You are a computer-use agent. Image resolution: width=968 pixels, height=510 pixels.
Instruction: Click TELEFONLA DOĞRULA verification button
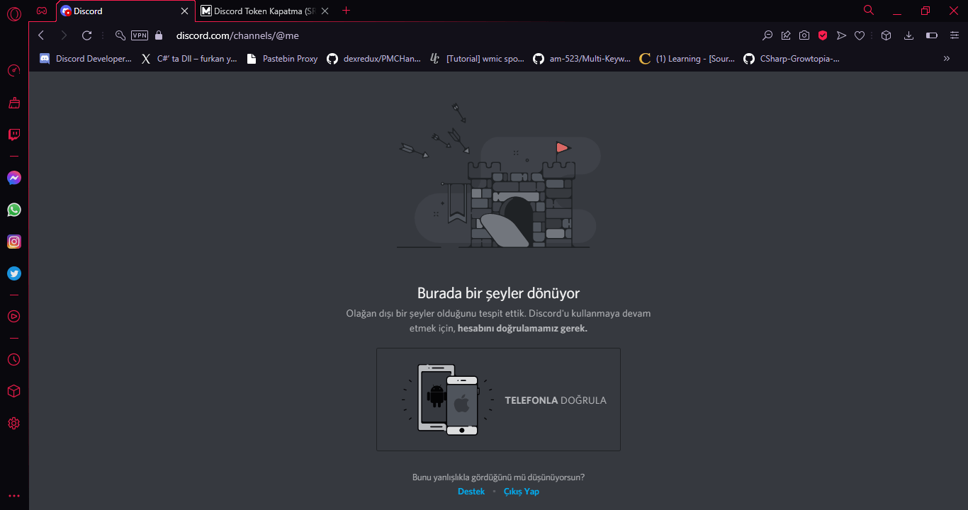(x=498, y=399)
